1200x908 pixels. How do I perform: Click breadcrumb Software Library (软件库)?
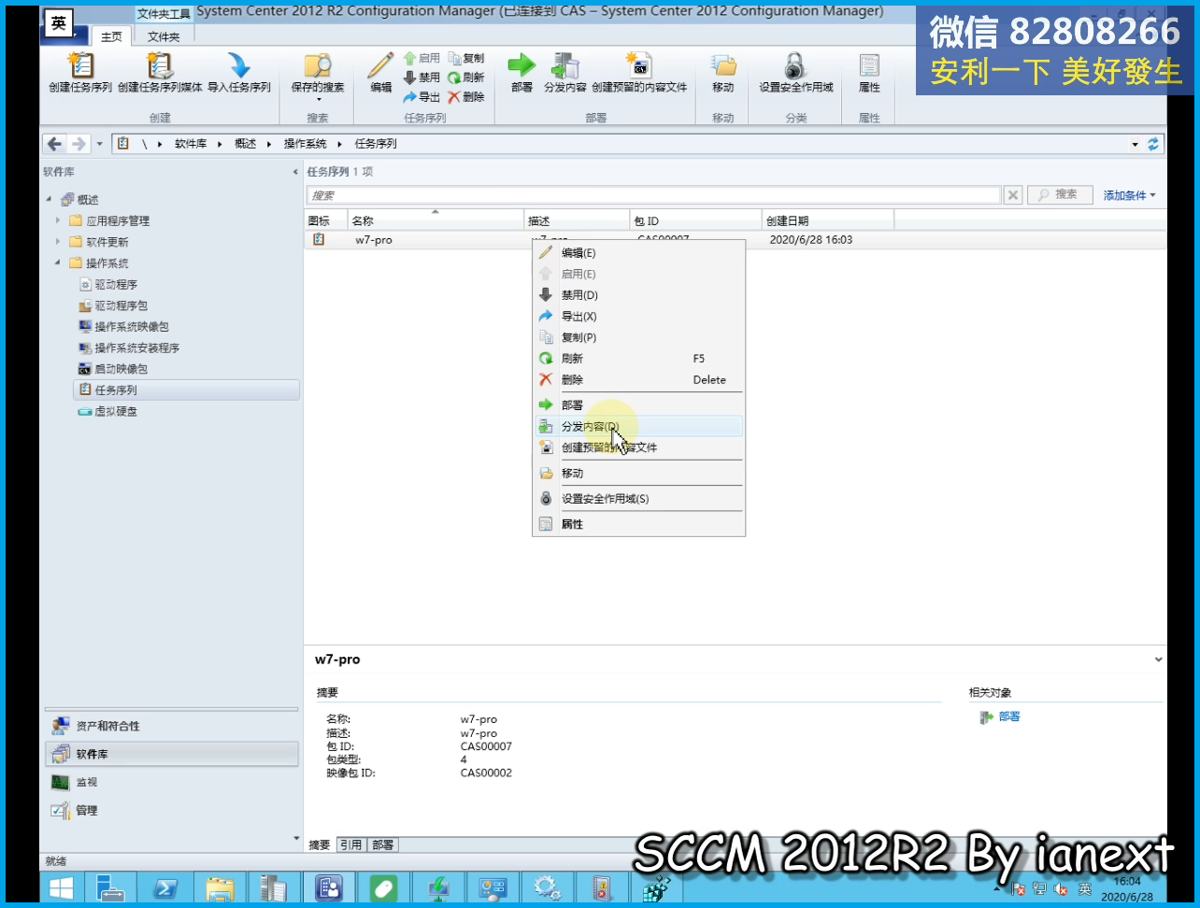(x=191, y=144)
